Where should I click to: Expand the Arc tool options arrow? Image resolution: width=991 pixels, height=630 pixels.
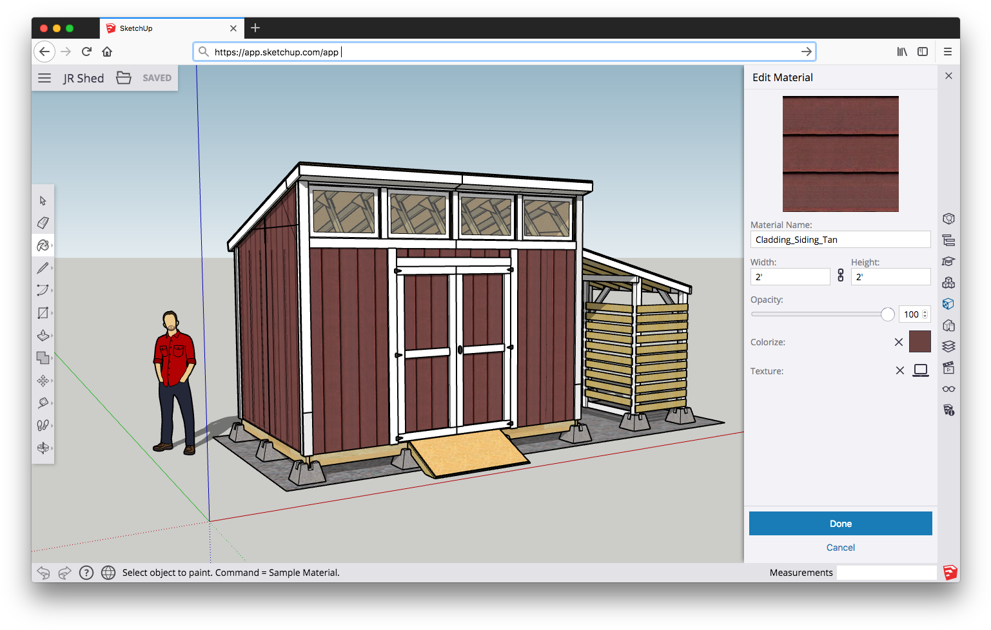50,290
